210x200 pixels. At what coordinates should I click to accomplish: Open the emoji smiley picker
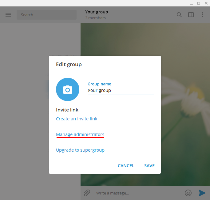point(188,193)
